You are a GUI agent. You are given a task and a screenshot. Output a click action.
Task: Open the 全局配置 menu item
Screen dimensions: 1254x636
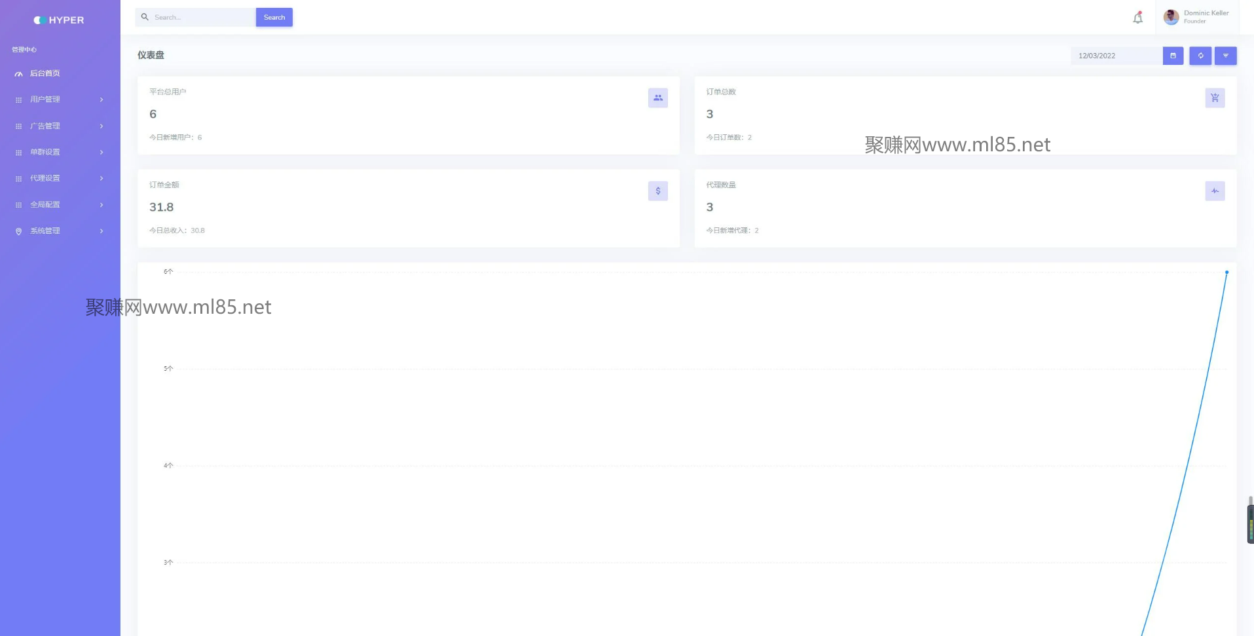[60, 204]
